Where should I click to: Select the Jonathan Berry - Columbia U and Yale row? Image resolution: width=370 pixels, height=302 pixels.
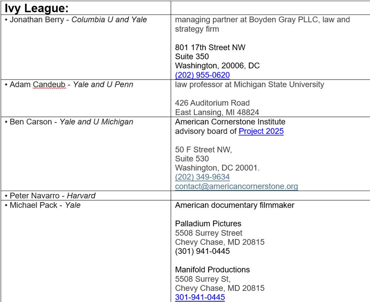(76, 20)
